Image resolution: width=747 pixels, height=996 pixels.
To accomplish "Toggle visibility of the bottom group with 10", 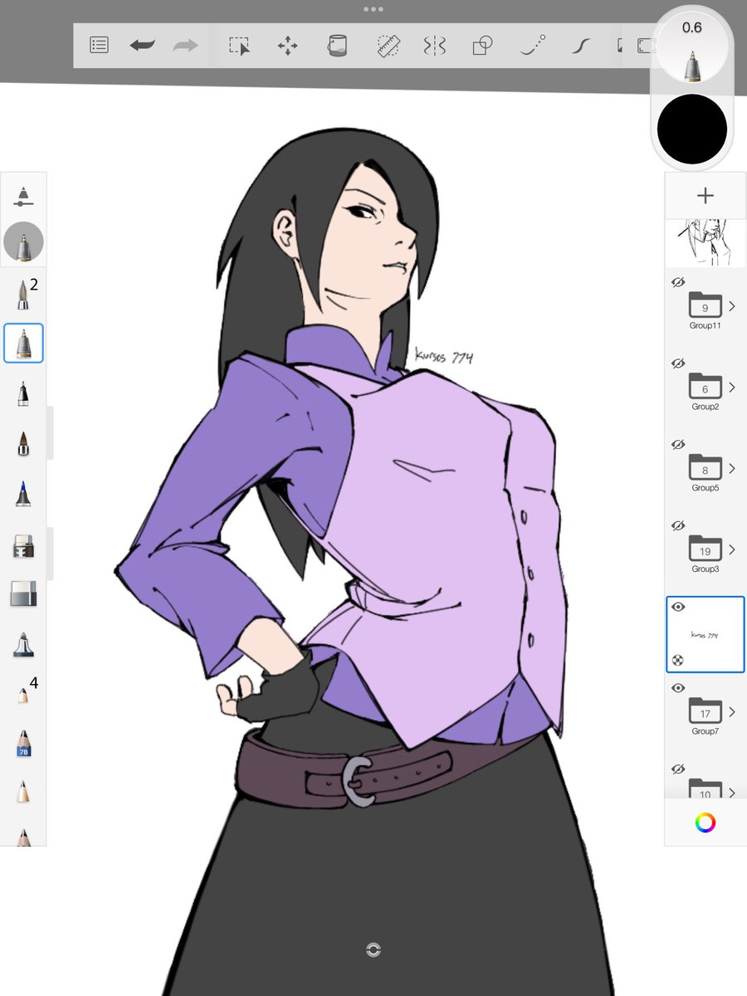I will pos(678,769).
